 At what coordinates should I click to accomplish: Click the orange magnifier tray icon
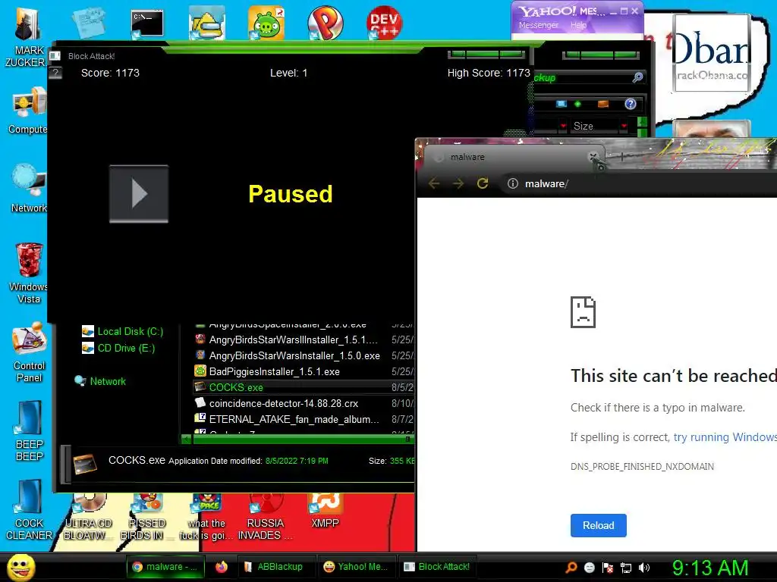(x=571, y=568)
